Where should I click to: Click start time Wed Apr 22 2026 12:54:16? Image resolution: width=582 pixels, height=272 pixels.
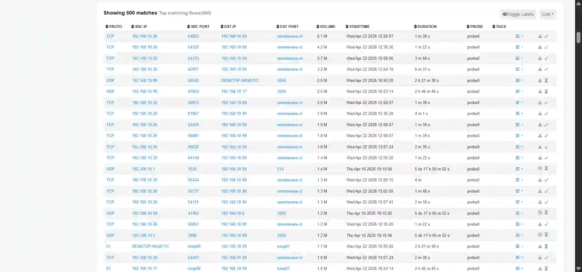tap(370, 69)
